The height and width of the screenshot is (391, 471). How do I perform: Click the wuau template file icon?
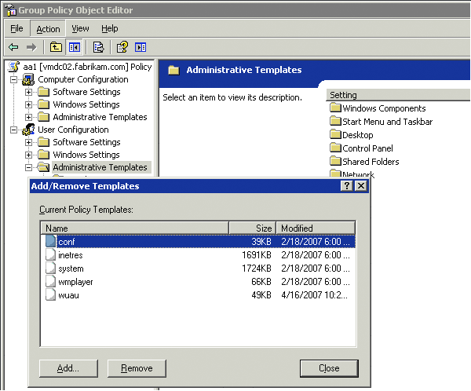(x=50, y=295)
